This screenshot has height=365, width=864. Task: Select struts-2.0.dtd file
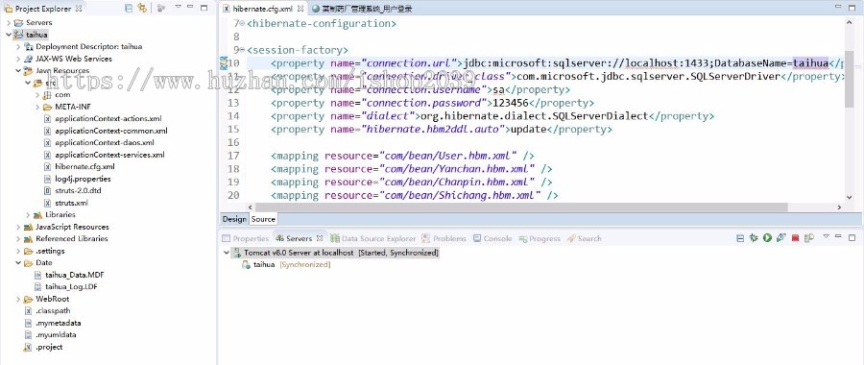pos(73,191)
